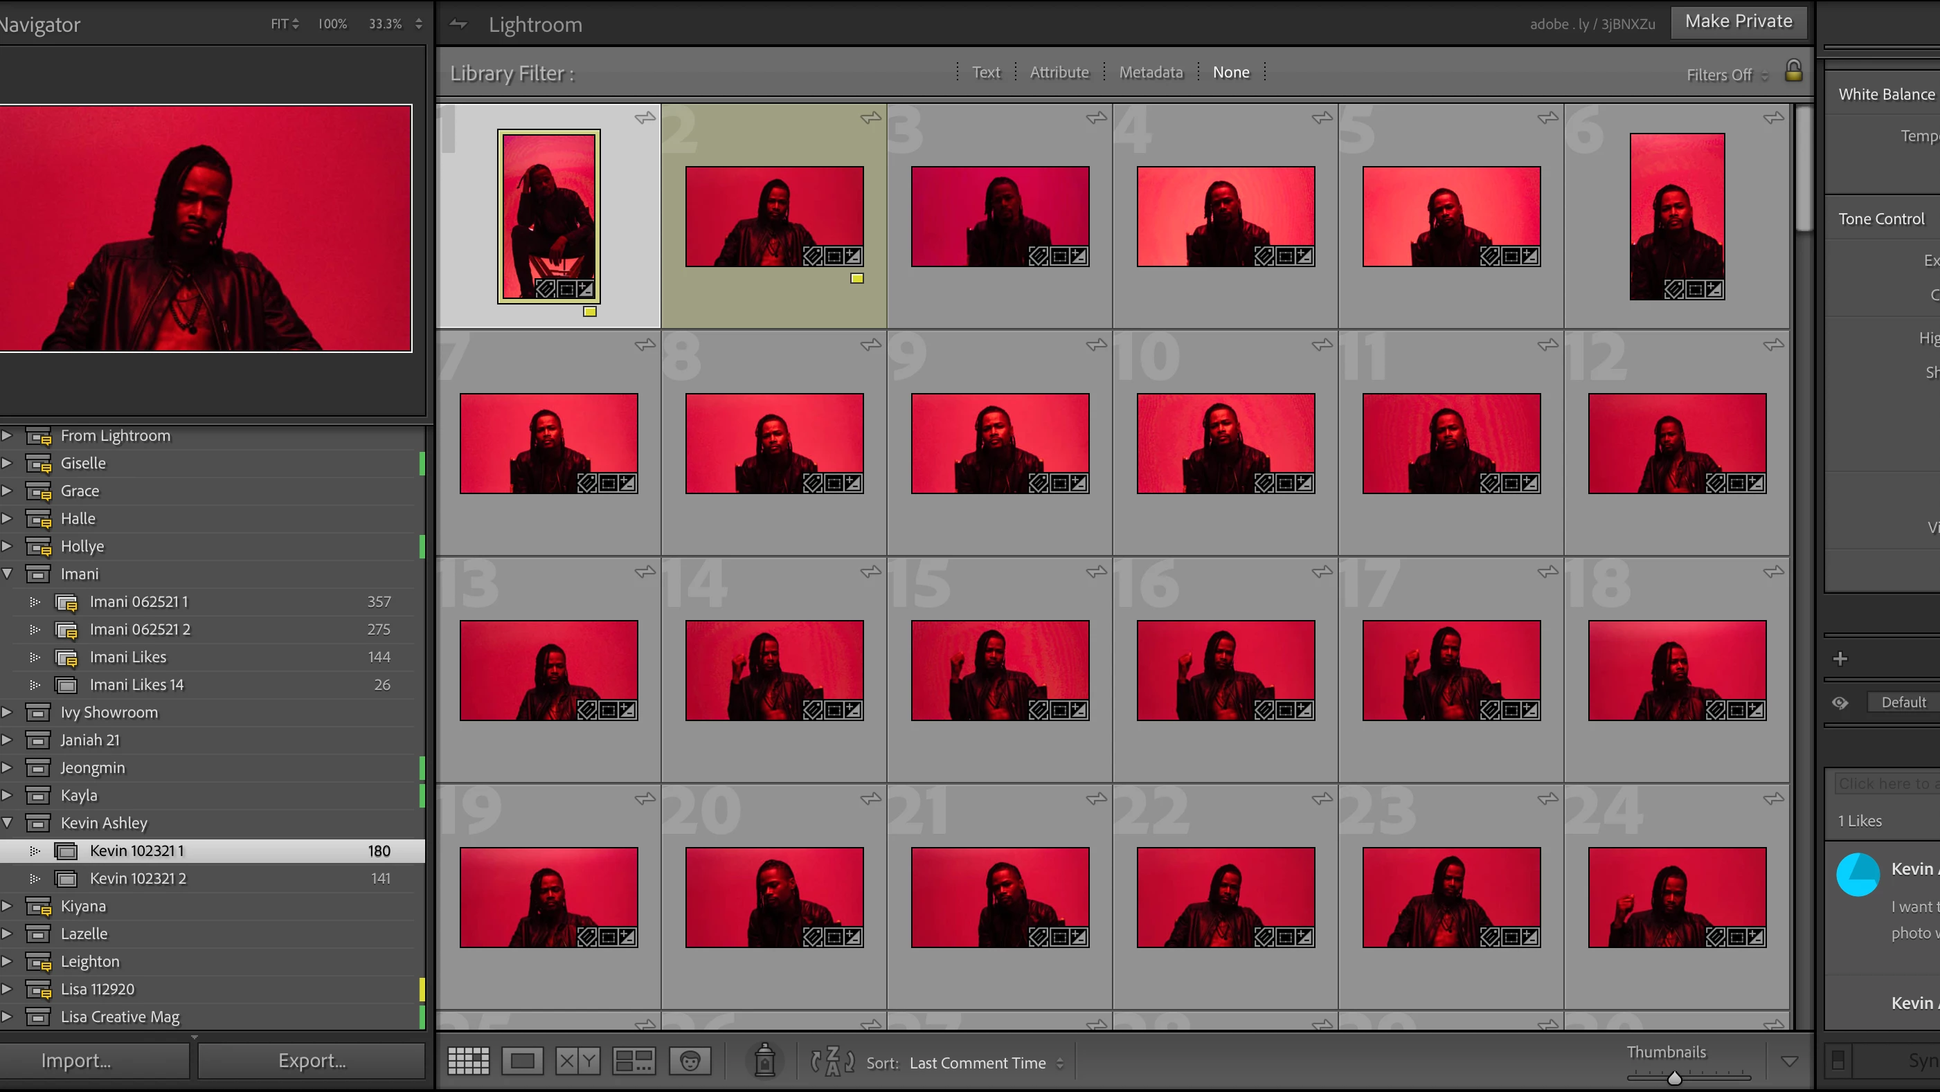Open the Filters Off preset dropdown
1940x1092 pixels.
1726,75
